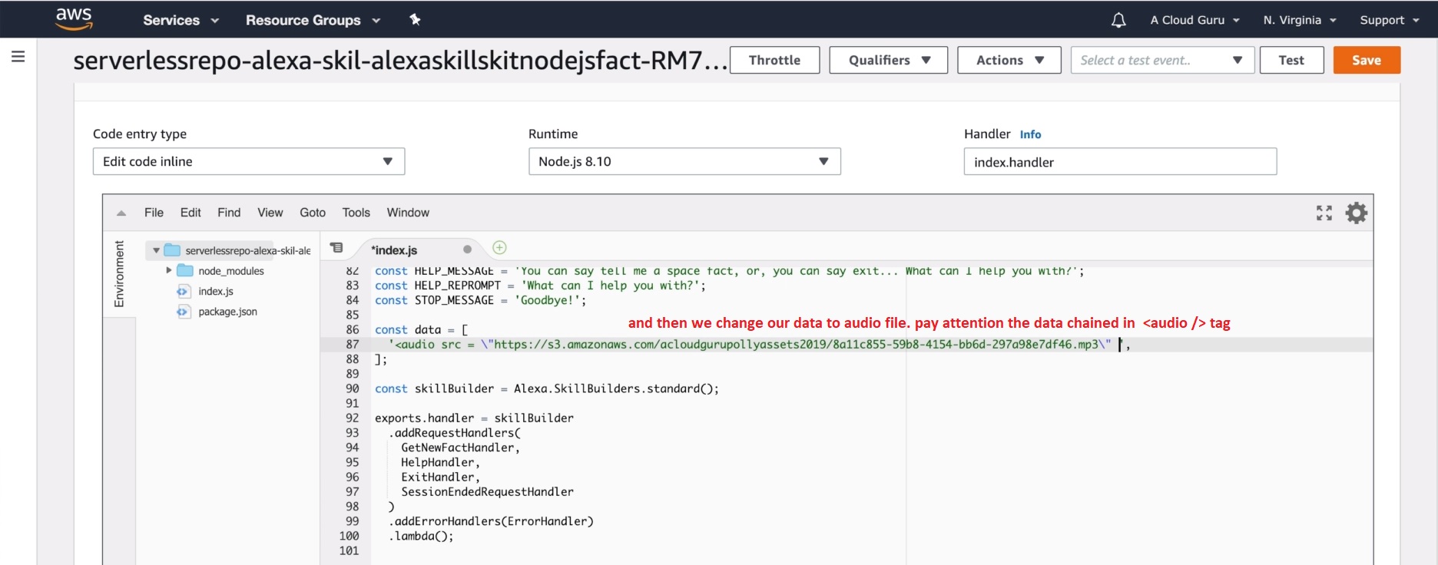Open the Find menu
1438x565 pixels.
229,213
